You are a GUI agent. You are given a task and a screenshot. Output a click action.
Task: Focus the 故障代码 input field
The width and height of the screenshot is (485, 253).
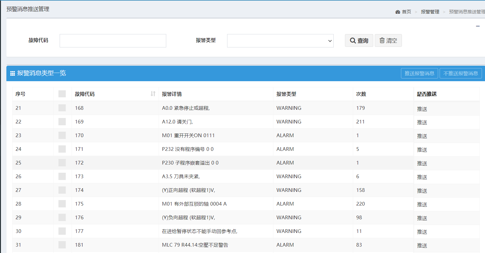click(113, 41)
